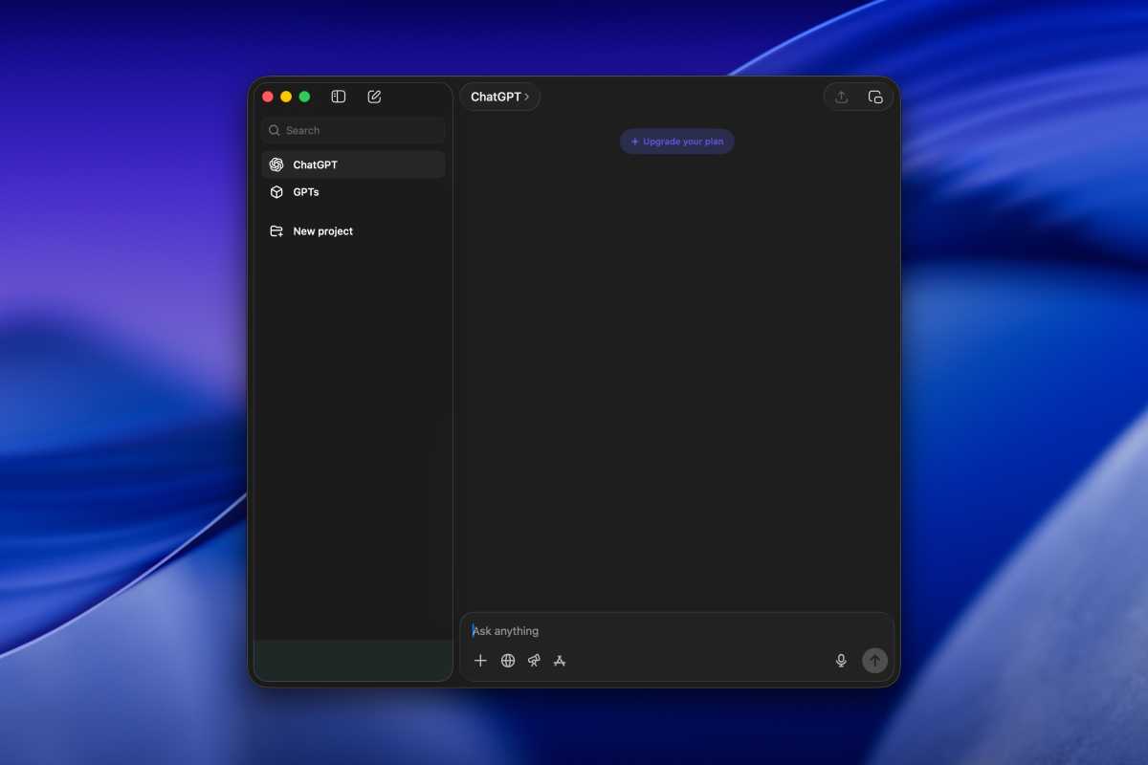Screen dimensions: 1148x765
Task: Select the GPTs cube icon
Action: click(276, 191)
